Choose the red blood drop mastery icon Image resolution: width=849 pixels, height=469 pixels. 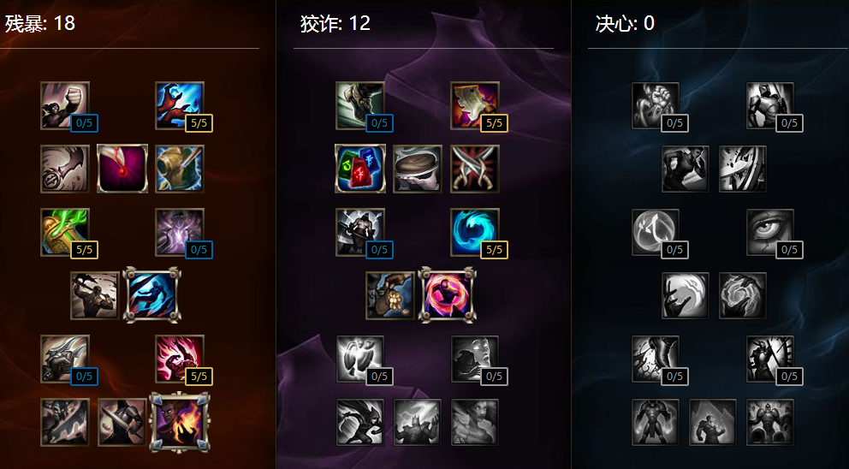[x=122, y=169]
